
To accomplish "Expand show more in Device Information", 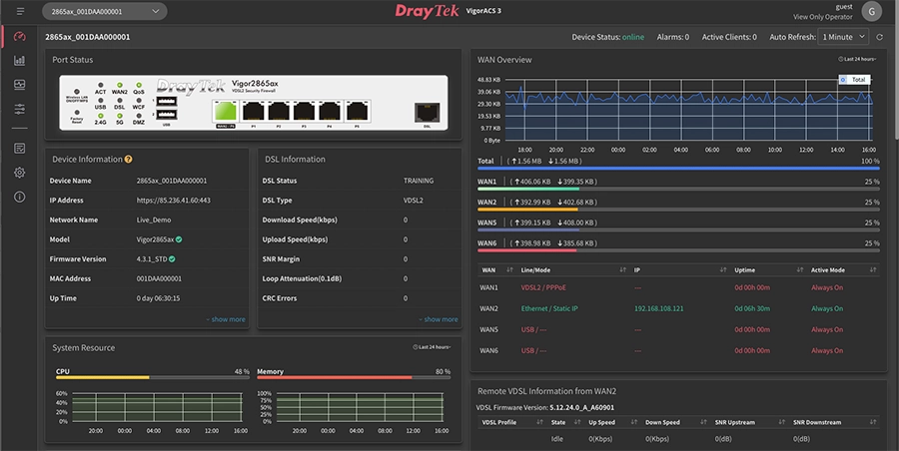I will [226, 319].
